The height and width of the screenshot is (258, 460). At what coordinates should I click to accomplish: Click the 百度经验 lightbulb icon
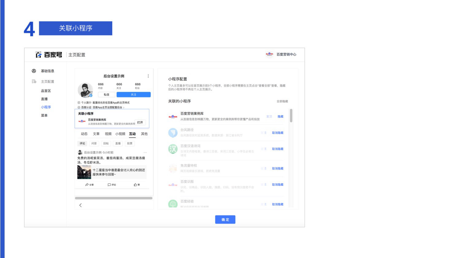tap(173, 204)
